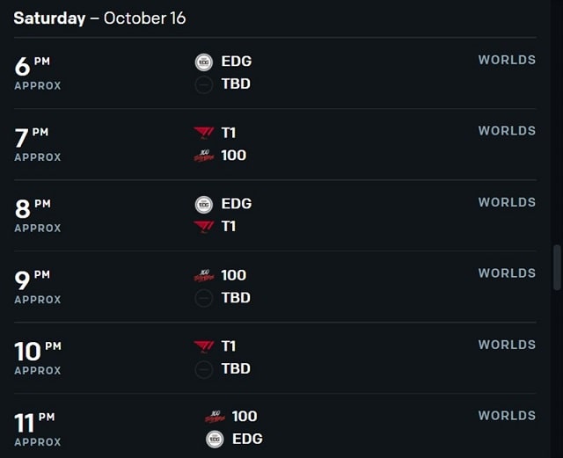Click the TBD placeholder icon at 10 PM
Screen dimensions: 563x458
pos(203,370)
